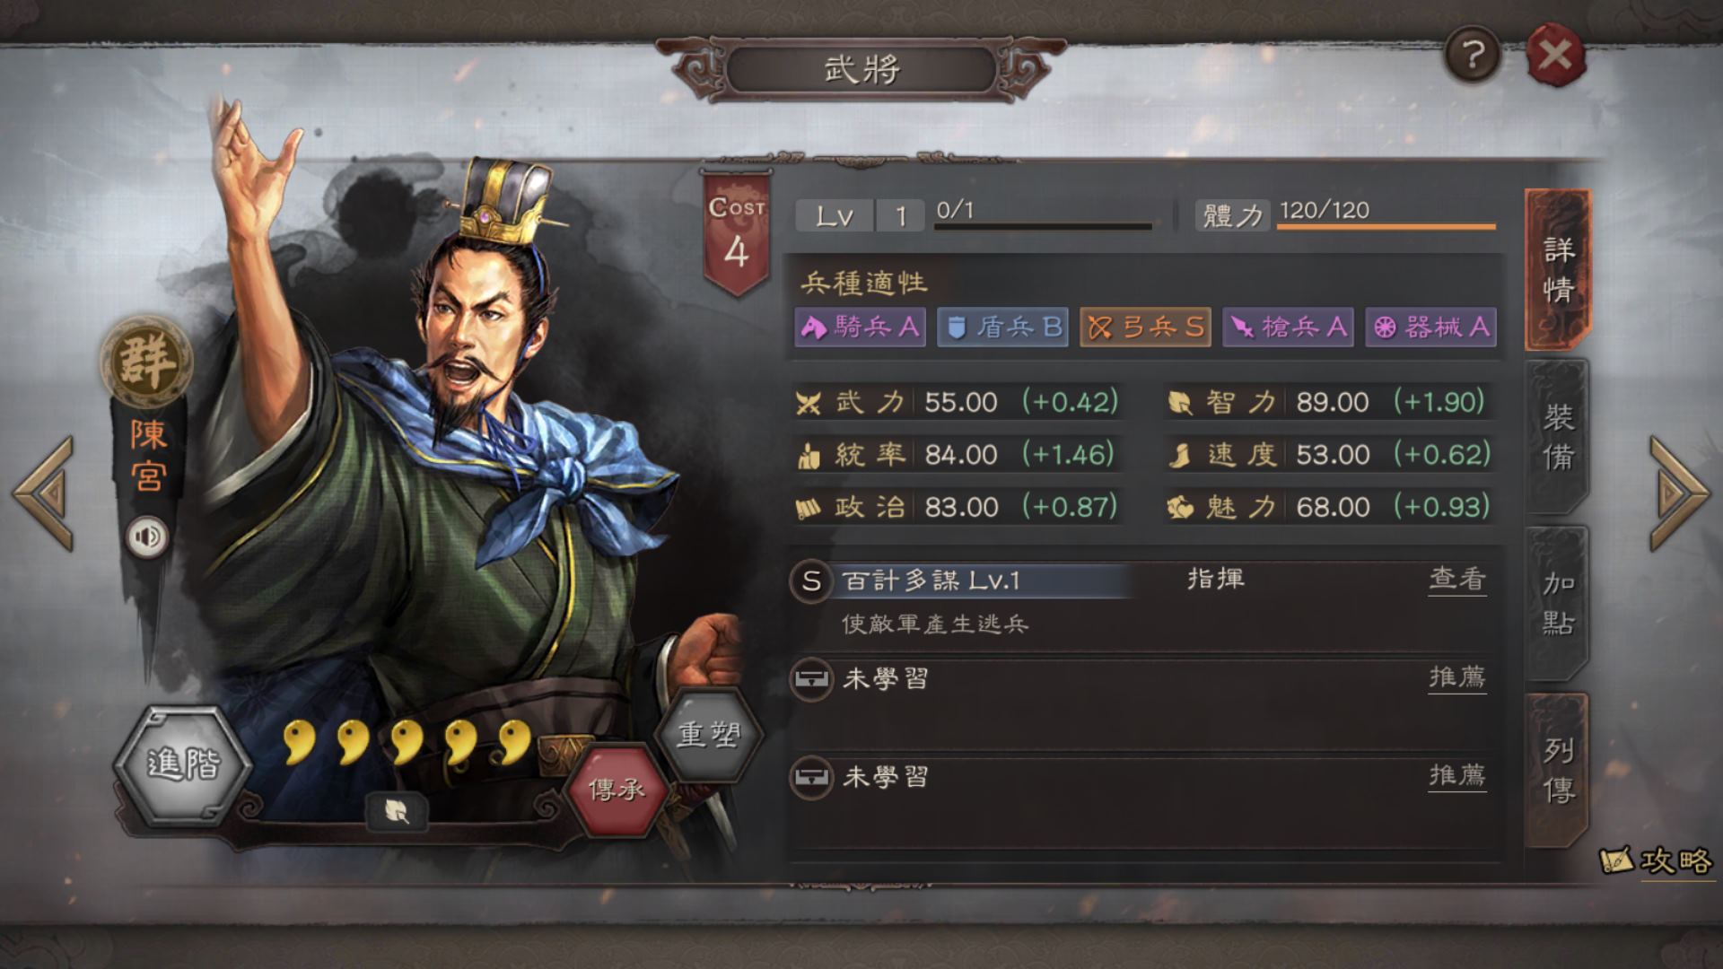Viewport: 1723px width, 969px height.
Task: Click the red 傳承 hexagon button
Action: tap(617, 789)
